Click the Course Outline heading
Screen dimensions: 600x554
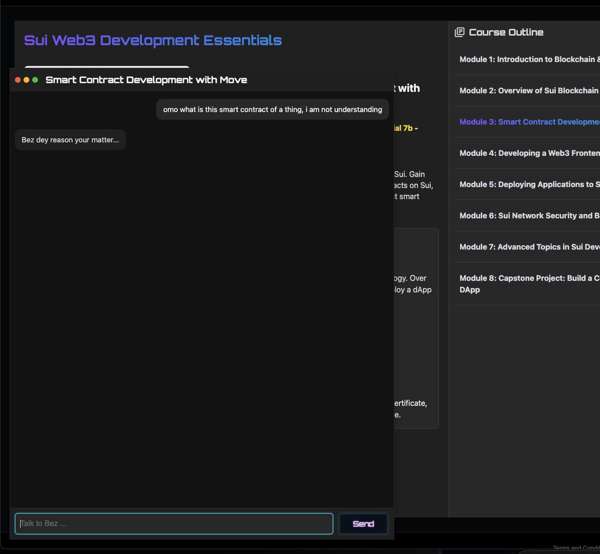tap(506, 32)
